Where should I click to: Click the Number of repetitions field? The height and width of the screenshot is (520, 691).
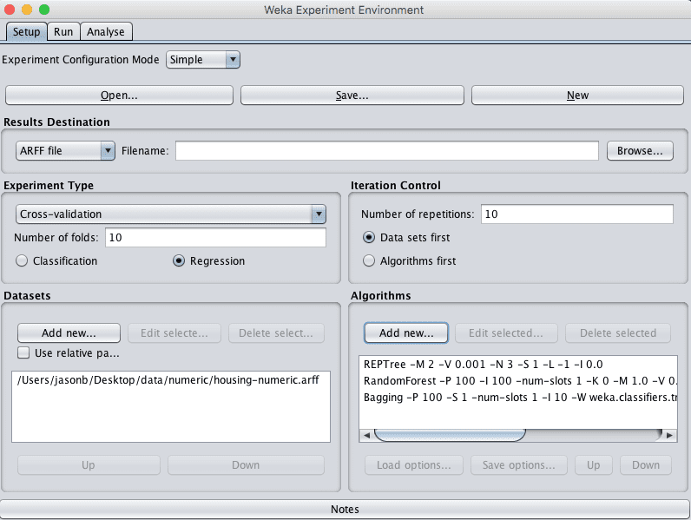pyautogui.click(x=577, y=214)
